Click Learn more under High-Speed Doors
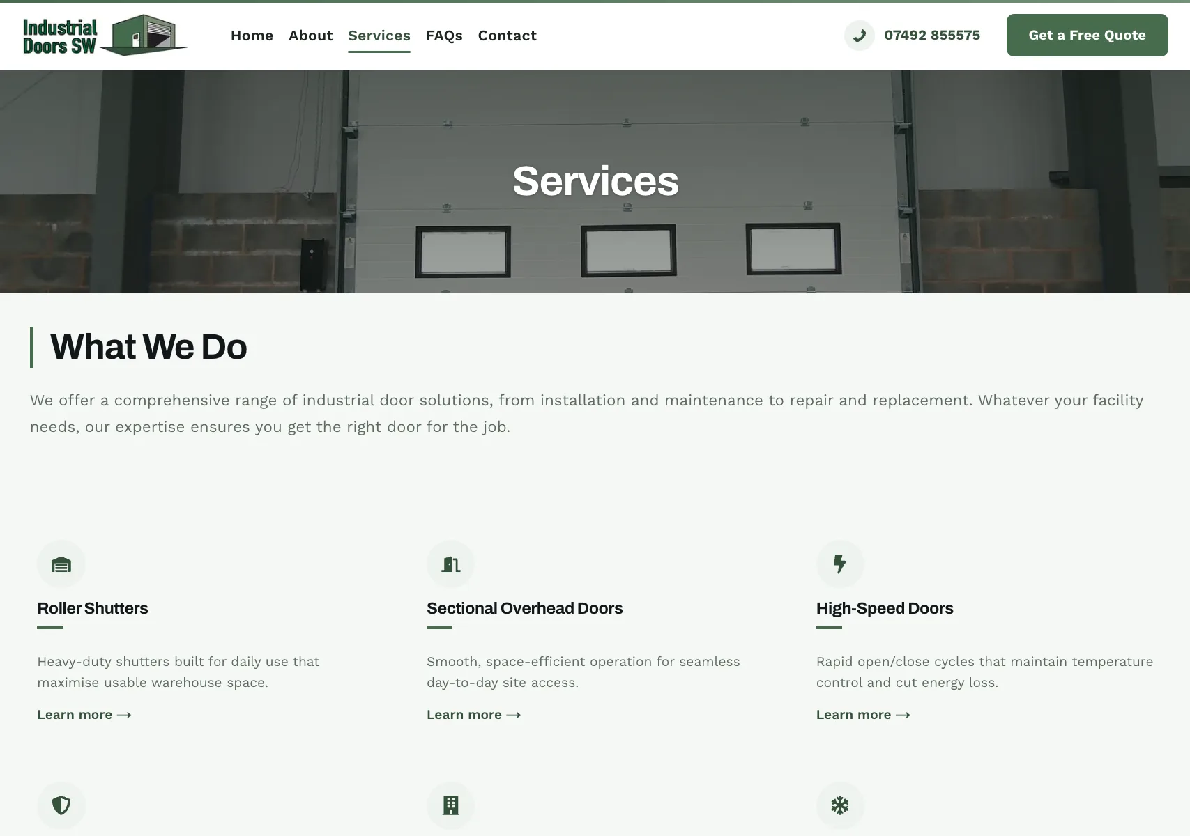Viewport: 1190px width, 836px height. pos(864,715)
